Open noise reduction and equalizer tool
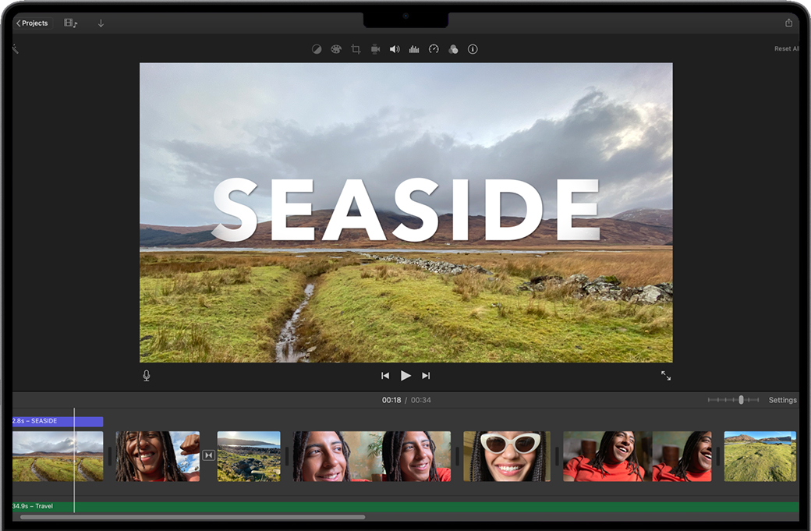This screenshot has width=811, height=531. pyautogui.click(x=414, y=49)
